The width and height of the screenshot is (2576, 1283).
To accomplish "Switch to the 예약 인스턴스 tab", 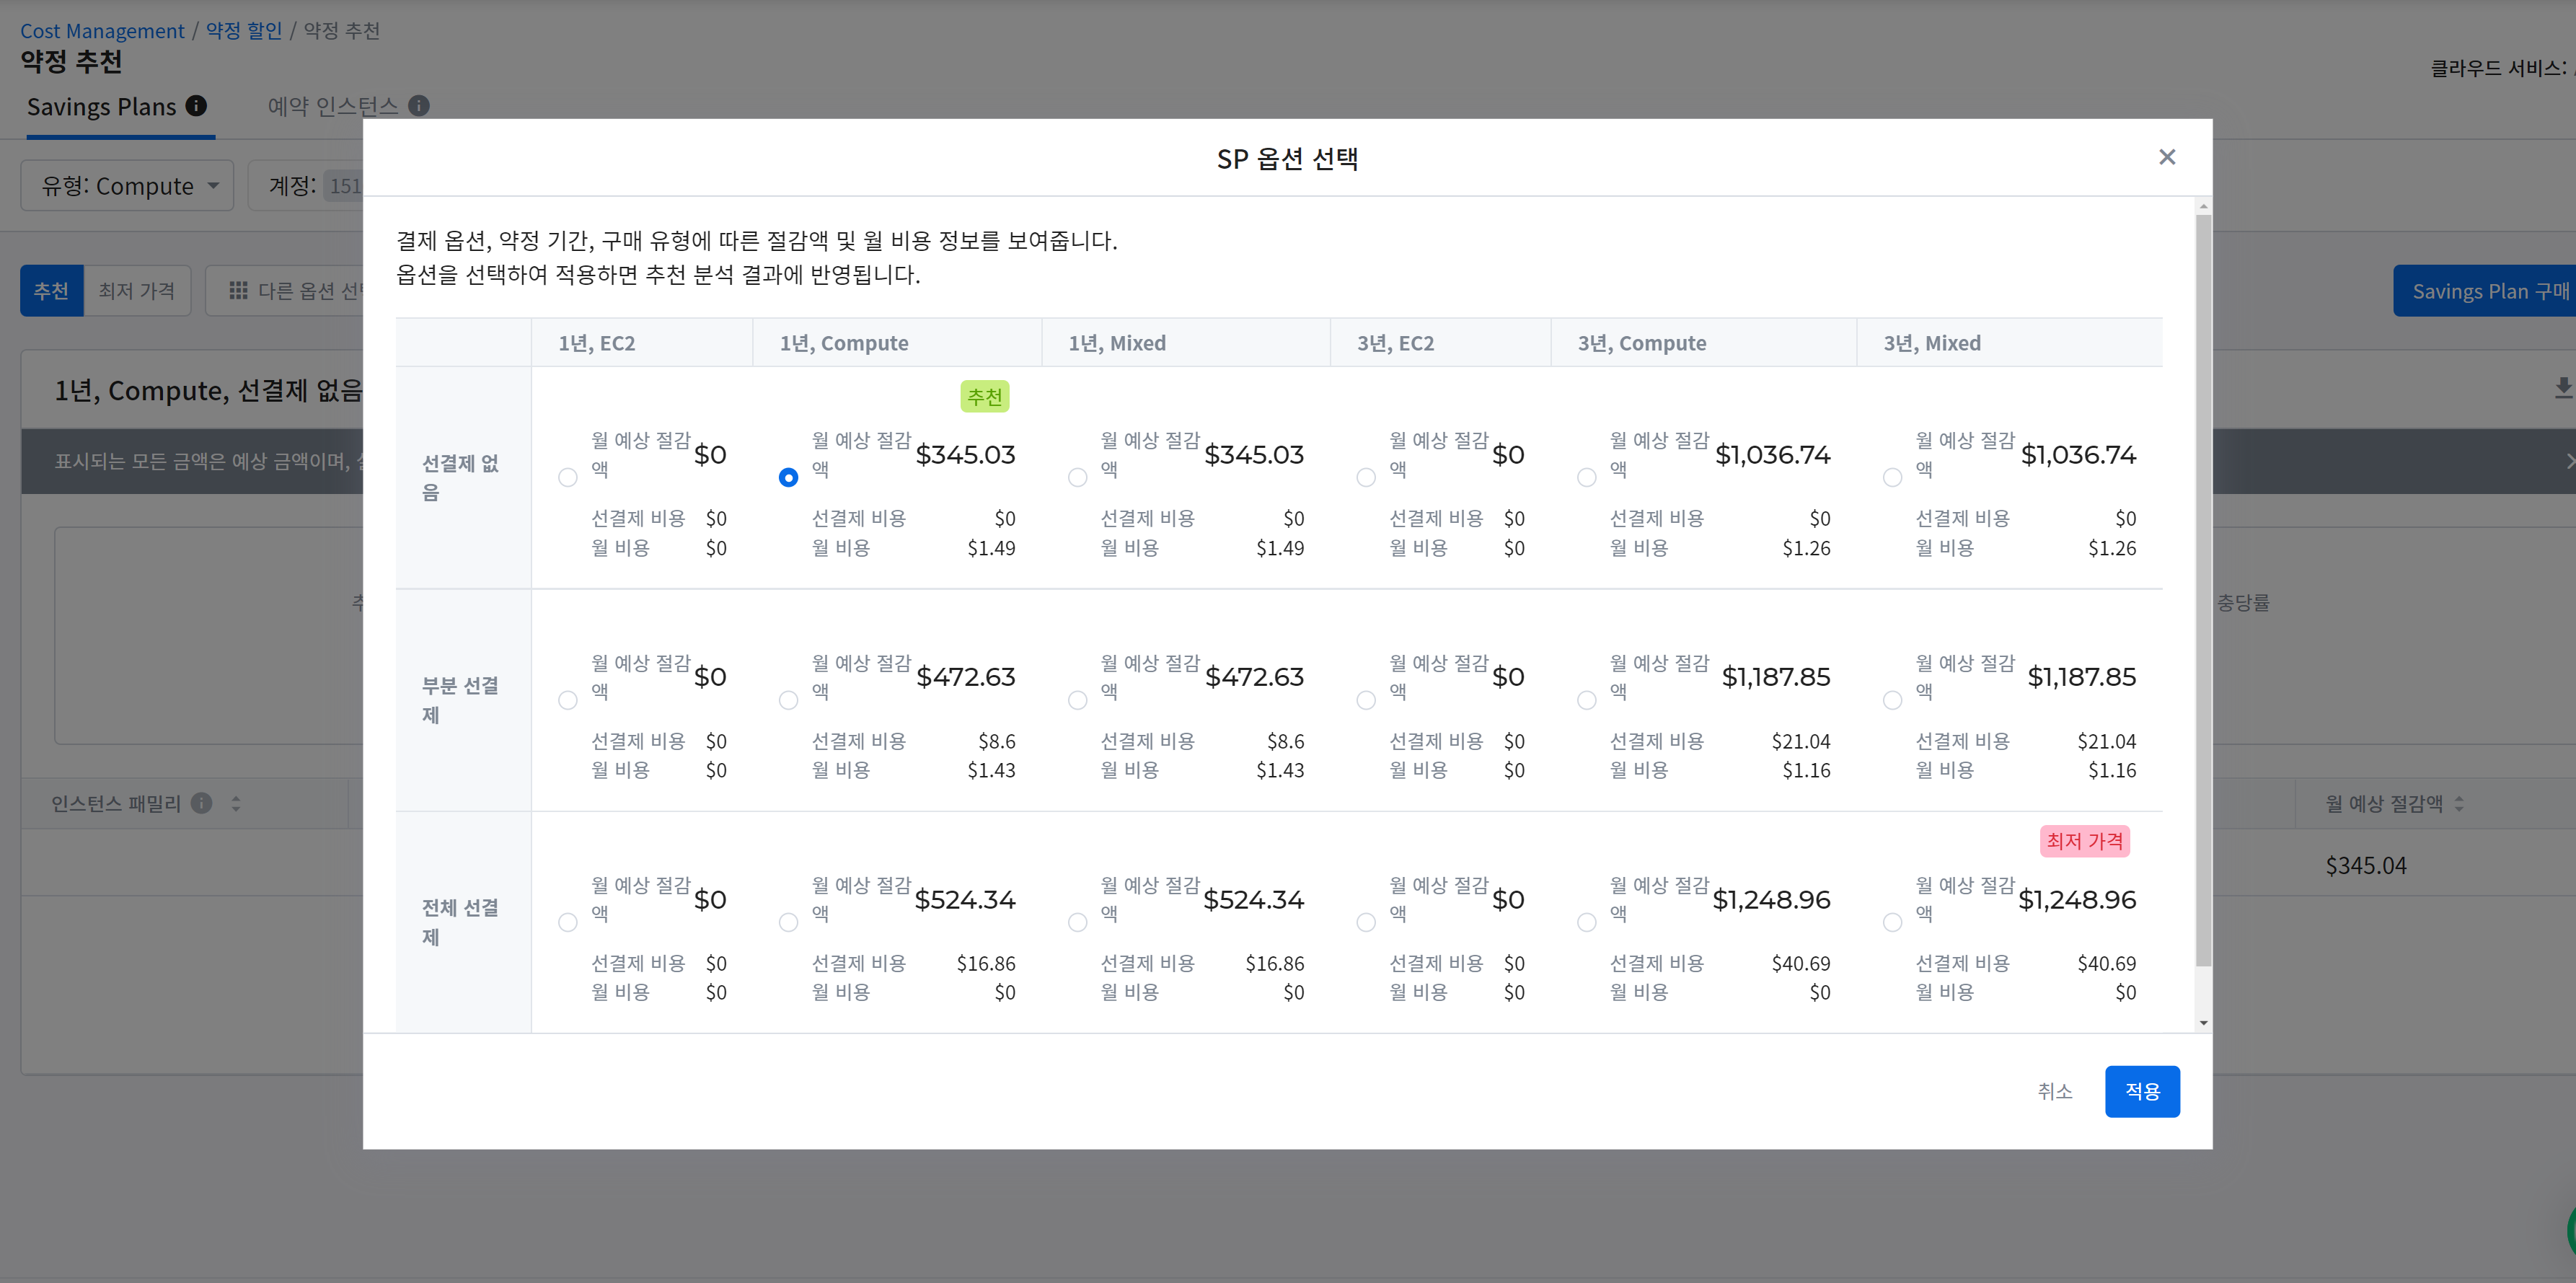I will coord(332,106).
